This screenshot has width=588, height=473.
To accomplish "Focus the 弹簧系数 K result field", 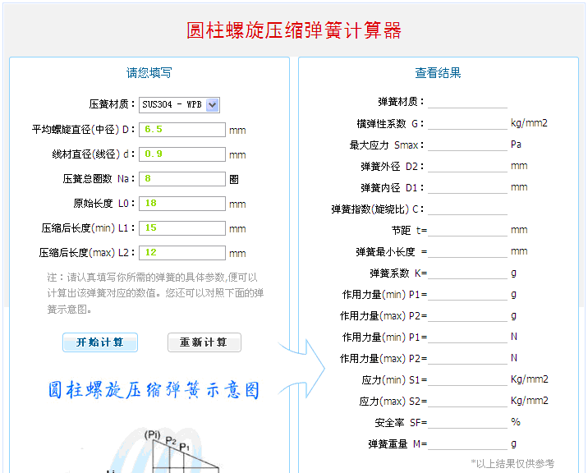I will (x=467, y=273).
